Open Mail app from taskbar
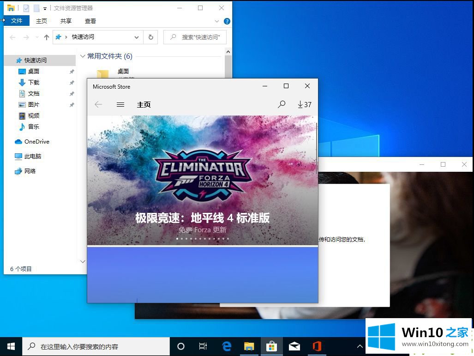This screenshot has width=474, height=356. coord(294,346)
